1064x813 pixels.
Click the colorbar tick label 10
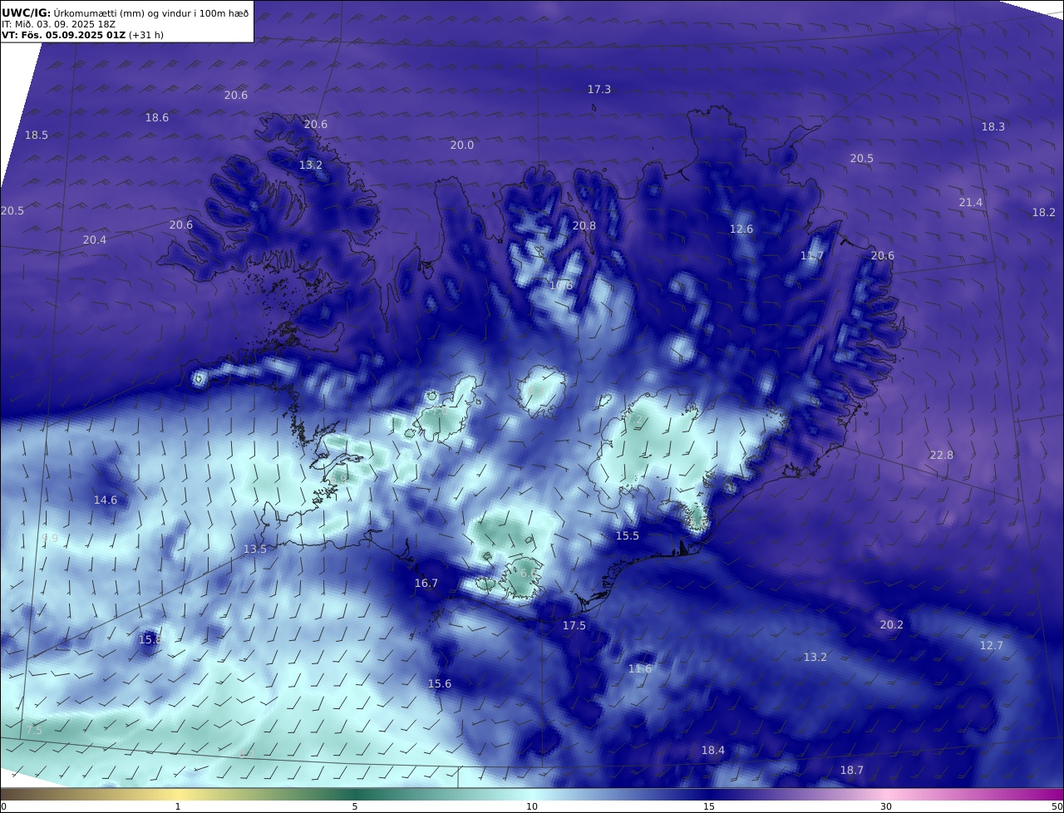[x=532, y=806]
